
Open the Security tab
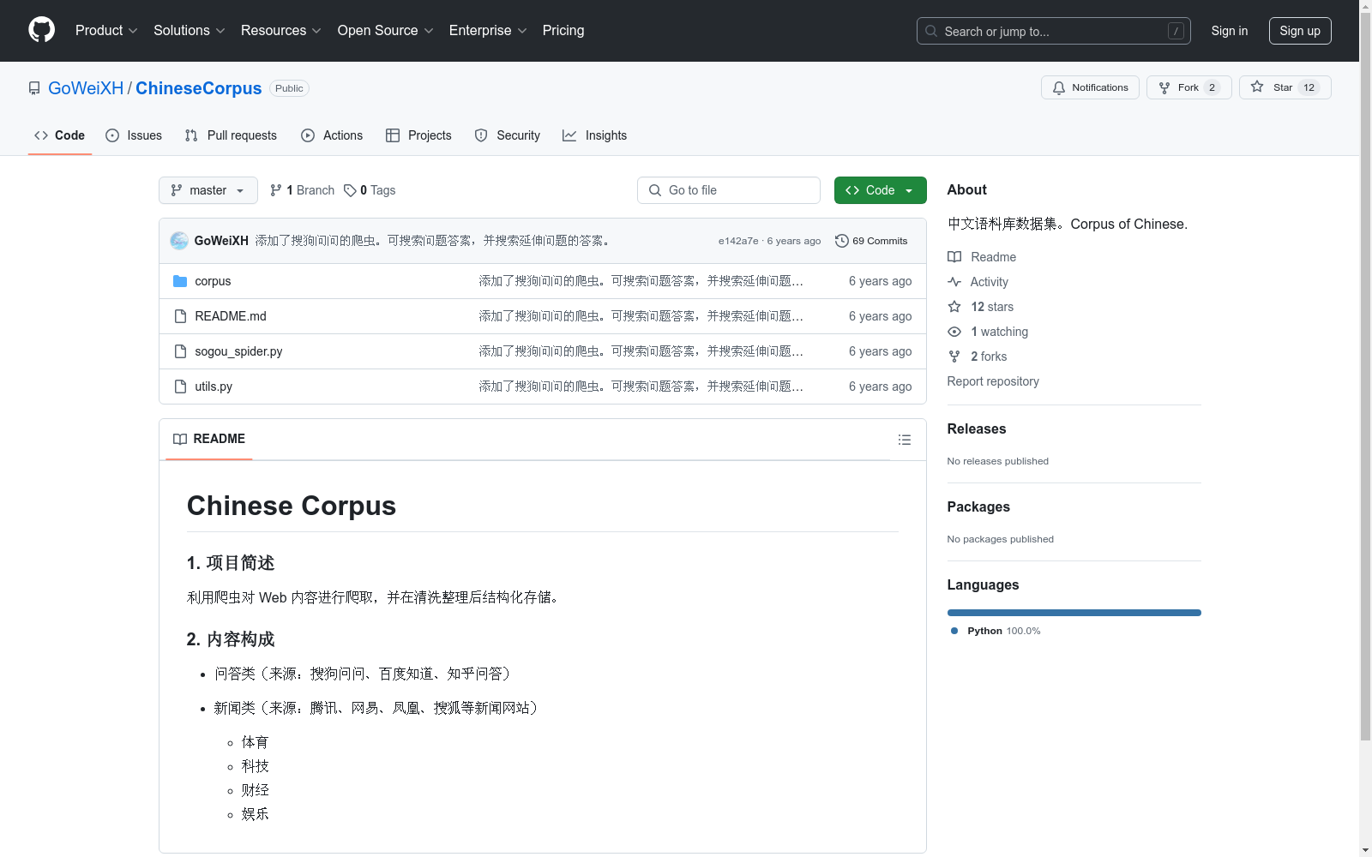(x=508, y=135)
